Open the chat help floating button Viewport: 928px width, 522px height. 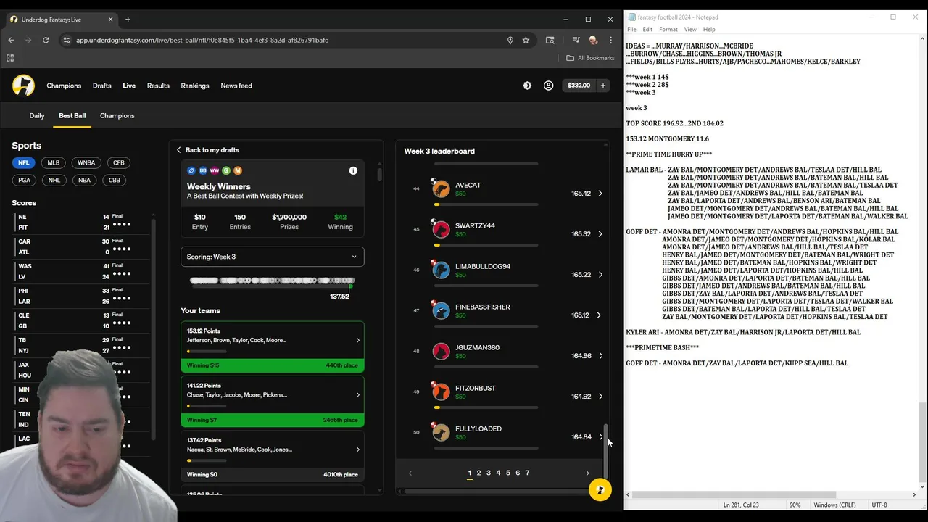600,490
